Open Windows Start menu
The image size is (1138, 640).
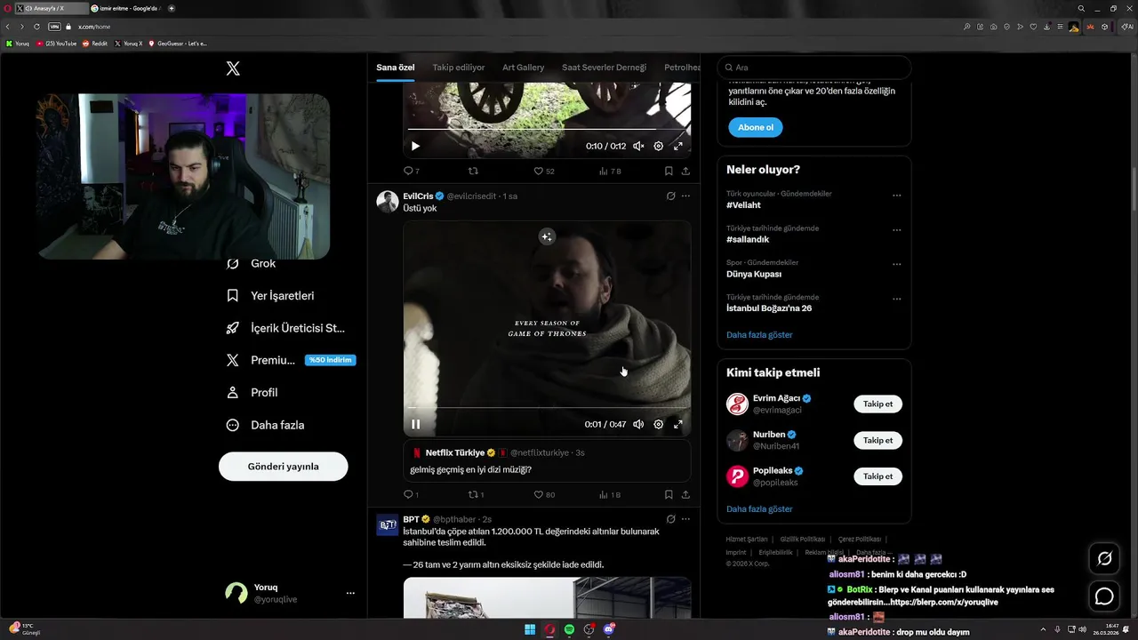click(530, 629)
